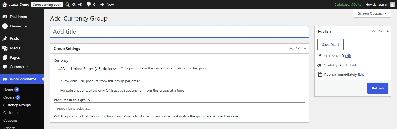
Task: Check the one active subscription option
Action: click(x=56, y=90)
